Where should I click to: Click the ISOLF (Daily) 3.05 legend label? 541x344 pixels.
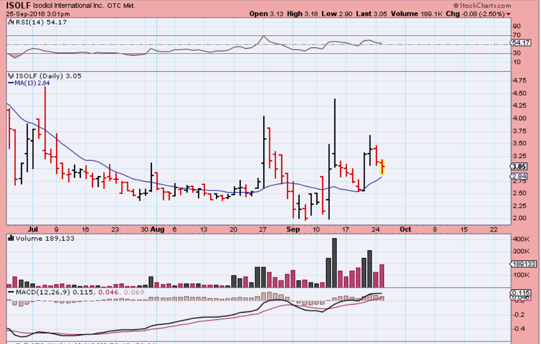pos(49,76)
